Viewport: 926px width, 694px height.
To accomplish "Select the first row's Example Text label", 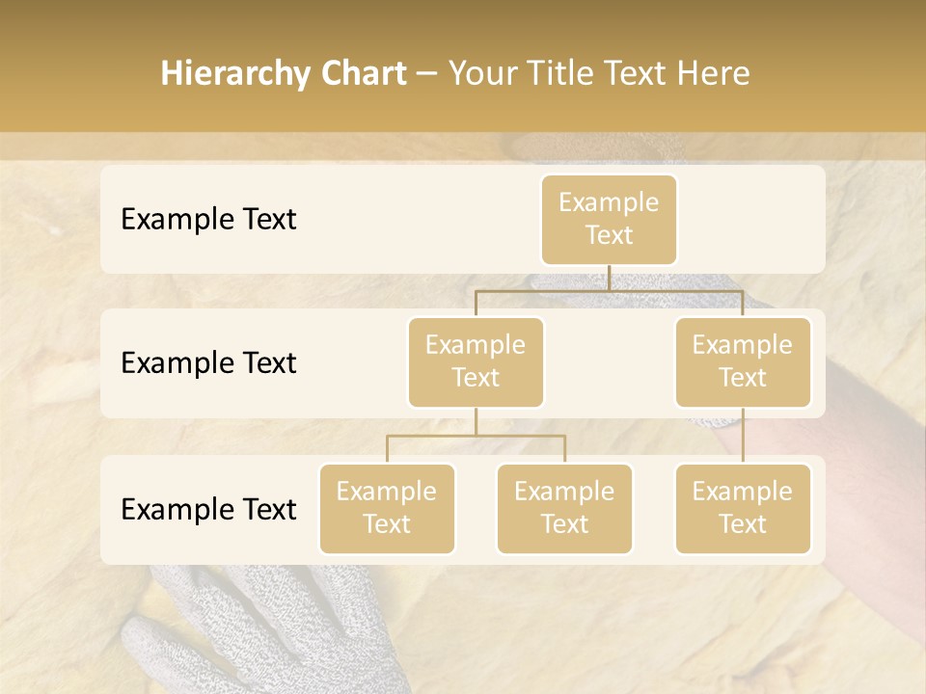I will tap(208, 219).
